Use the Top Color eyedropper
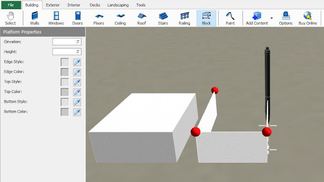324x182 pixels. click(77, 92)
